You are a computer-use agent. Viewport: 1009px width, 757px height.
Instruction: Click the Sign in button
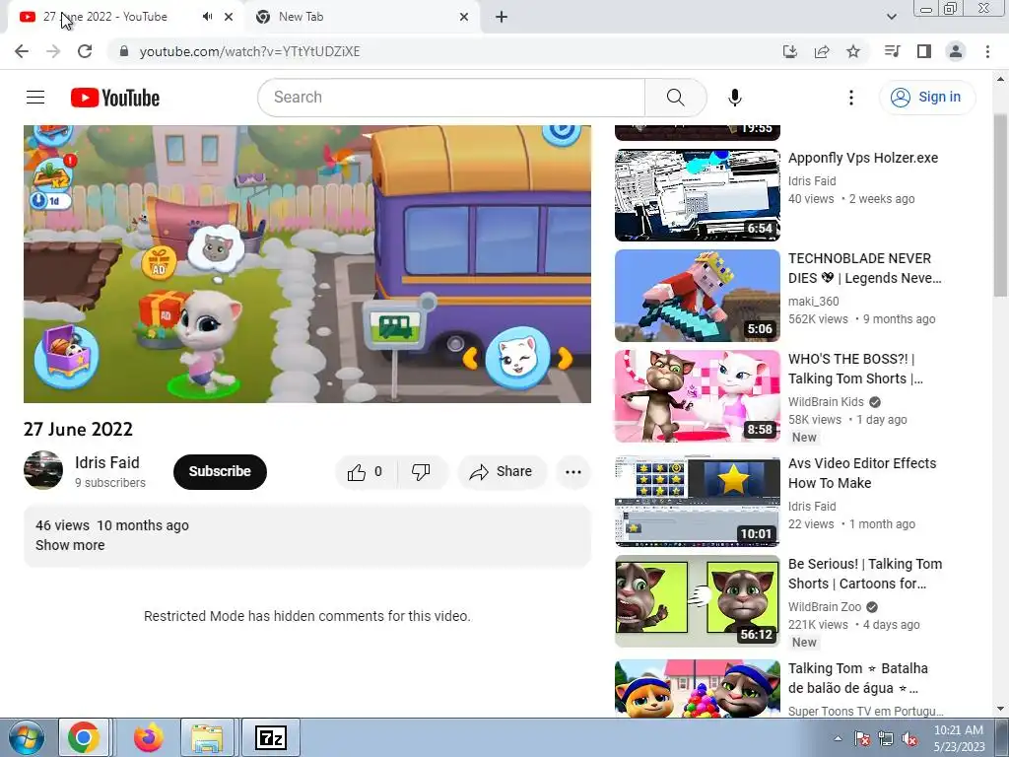pos(926,98)
